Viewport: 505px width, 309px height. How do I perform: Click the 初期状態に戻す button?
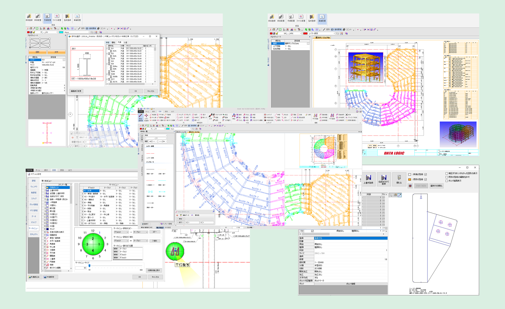point(154,270)
